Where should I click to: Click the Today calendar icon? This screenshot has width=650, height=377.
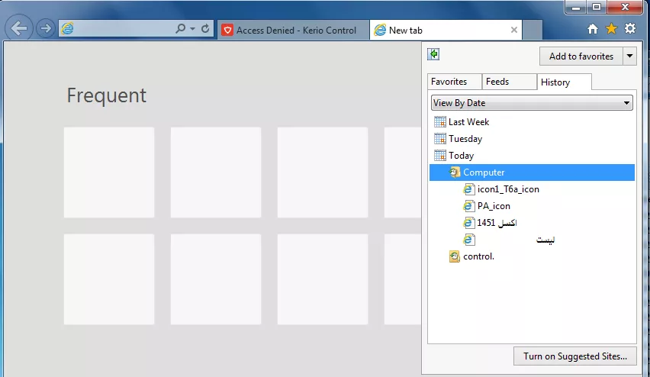pos(440,156)
